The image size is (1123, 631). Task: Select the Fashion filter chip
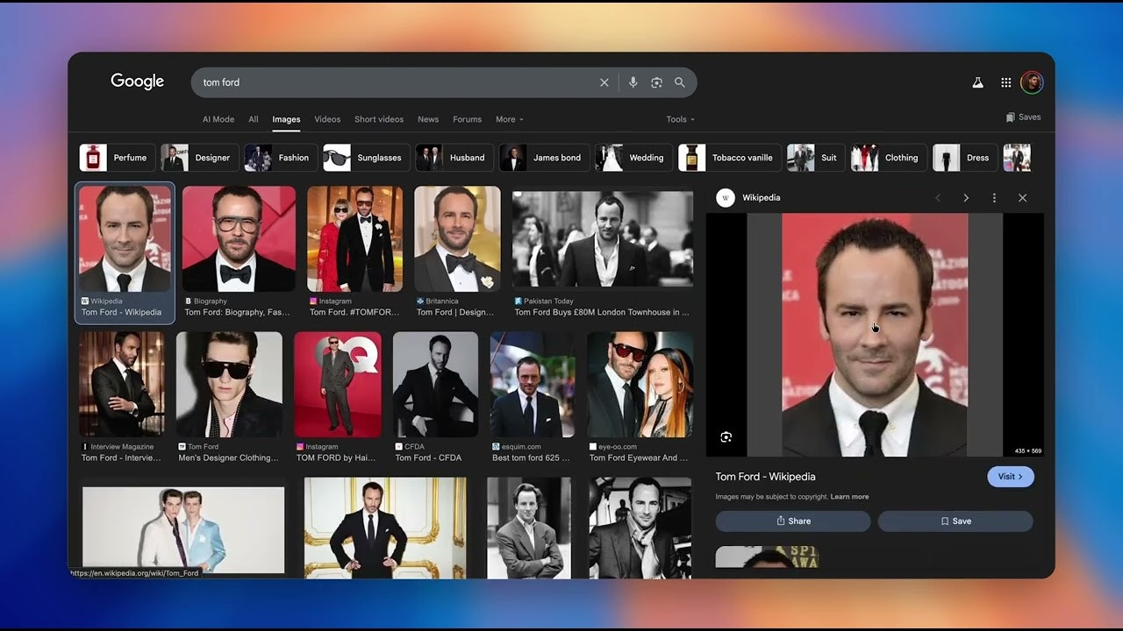(281, 158)
